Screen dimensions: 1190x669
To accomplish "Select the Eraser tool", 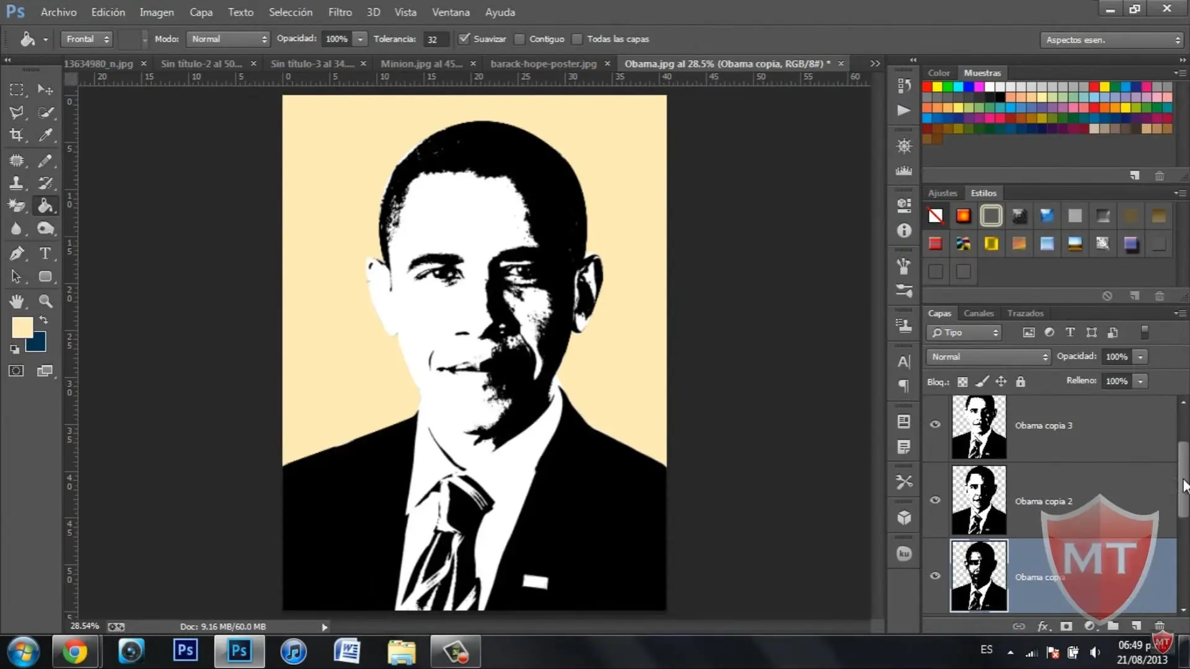I will click(x=17, y=206).
